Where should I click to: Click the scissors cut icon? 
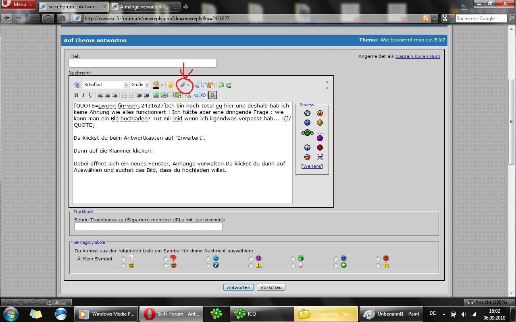197,85
